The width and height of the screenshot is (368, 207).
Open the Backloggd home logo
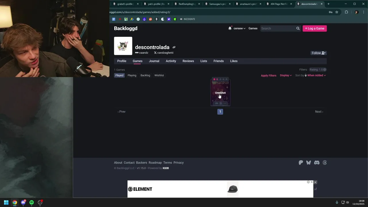(126, 28)
